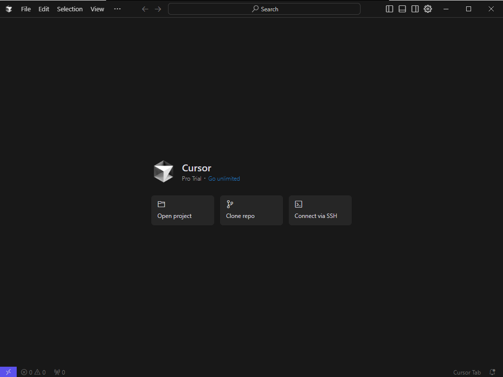Open the View menu
The image size is (503, 377).
97,9
